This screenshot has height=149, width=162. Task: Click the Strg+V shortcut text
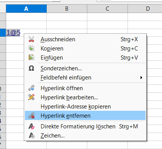coord(129,58)
